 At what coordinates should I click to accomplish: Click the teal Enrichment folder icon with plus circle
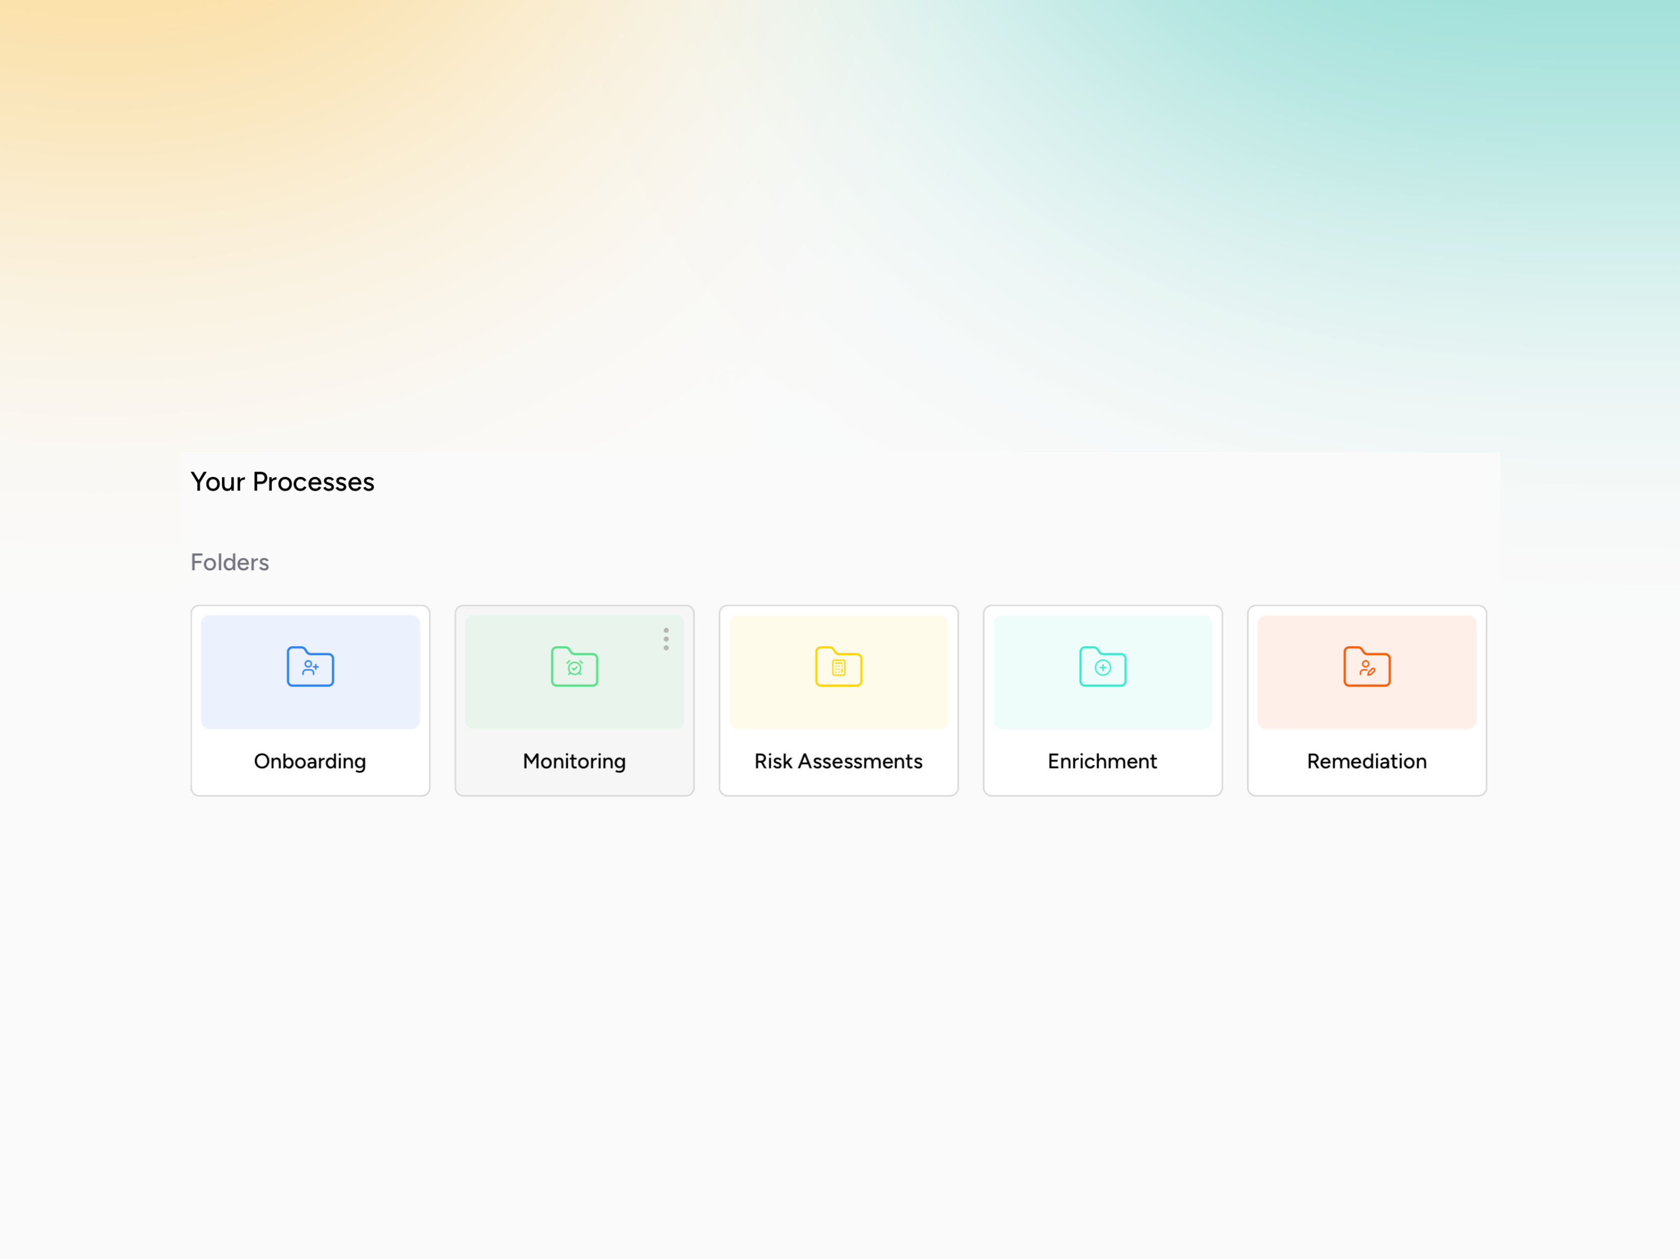point(1103,667)
